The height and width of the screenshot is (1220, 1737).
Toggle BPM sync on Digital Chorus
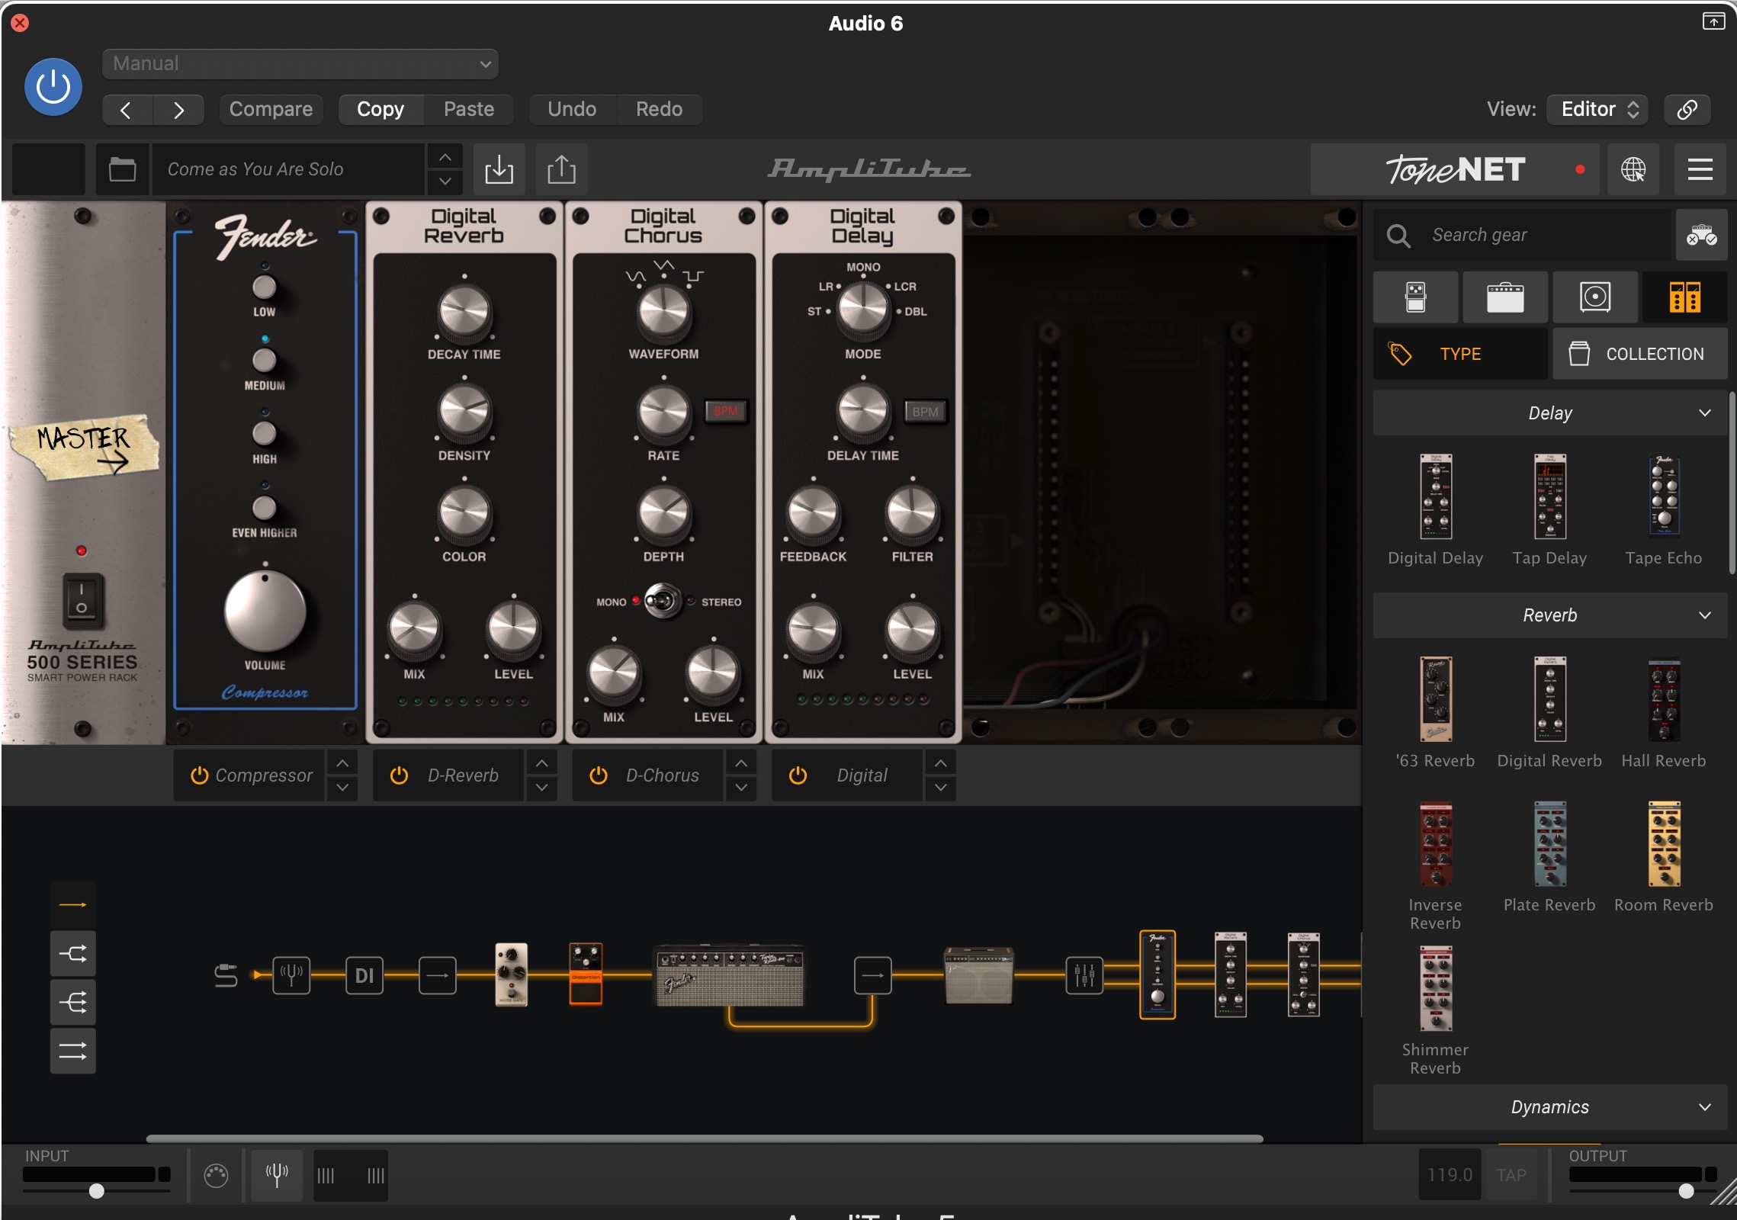pos(726,412)
